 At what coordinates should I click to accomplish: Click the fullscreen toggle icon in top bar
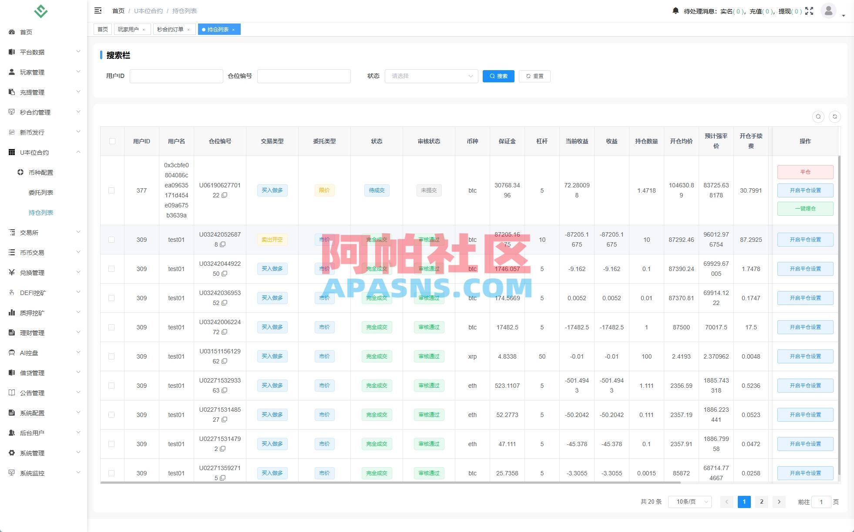pyautogui.click(x=809, y=11)
